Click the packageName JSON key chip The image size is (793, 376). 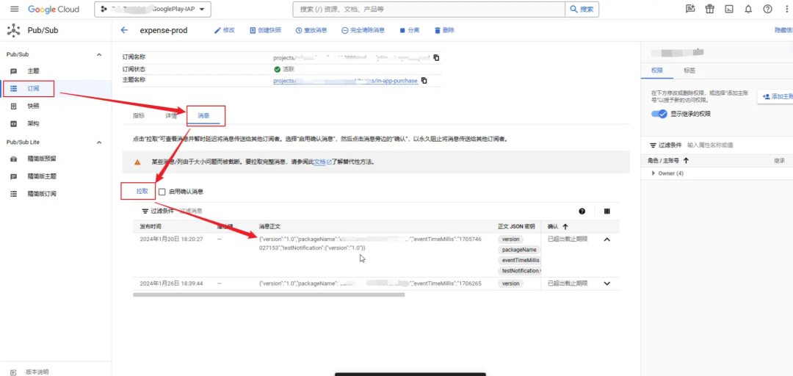click(519, 250)
